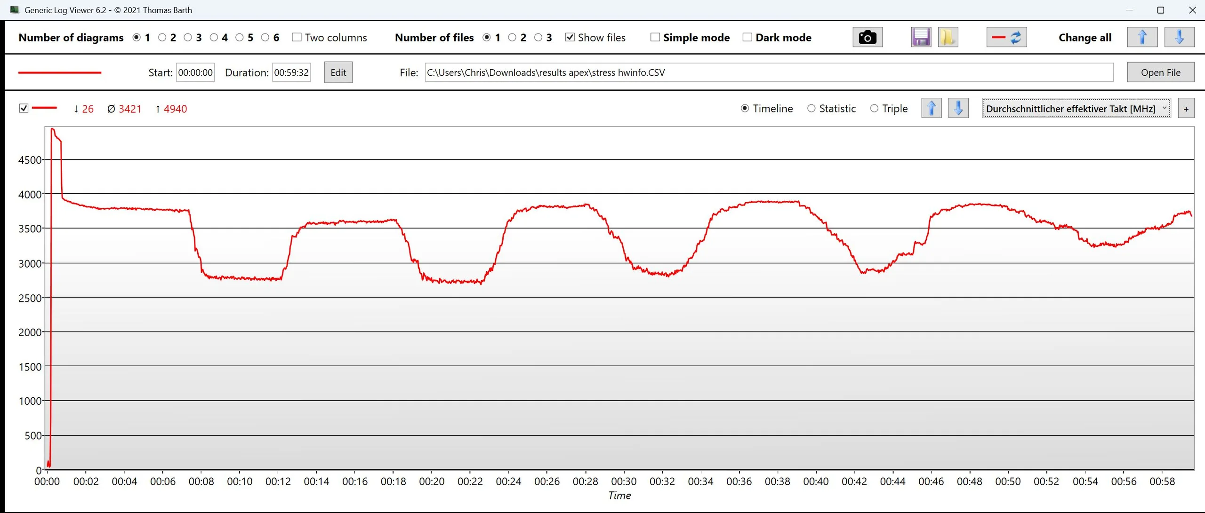Set number of diagrams to 4
This screenshot has height=513, width=1205.
(x=214, y=37)
